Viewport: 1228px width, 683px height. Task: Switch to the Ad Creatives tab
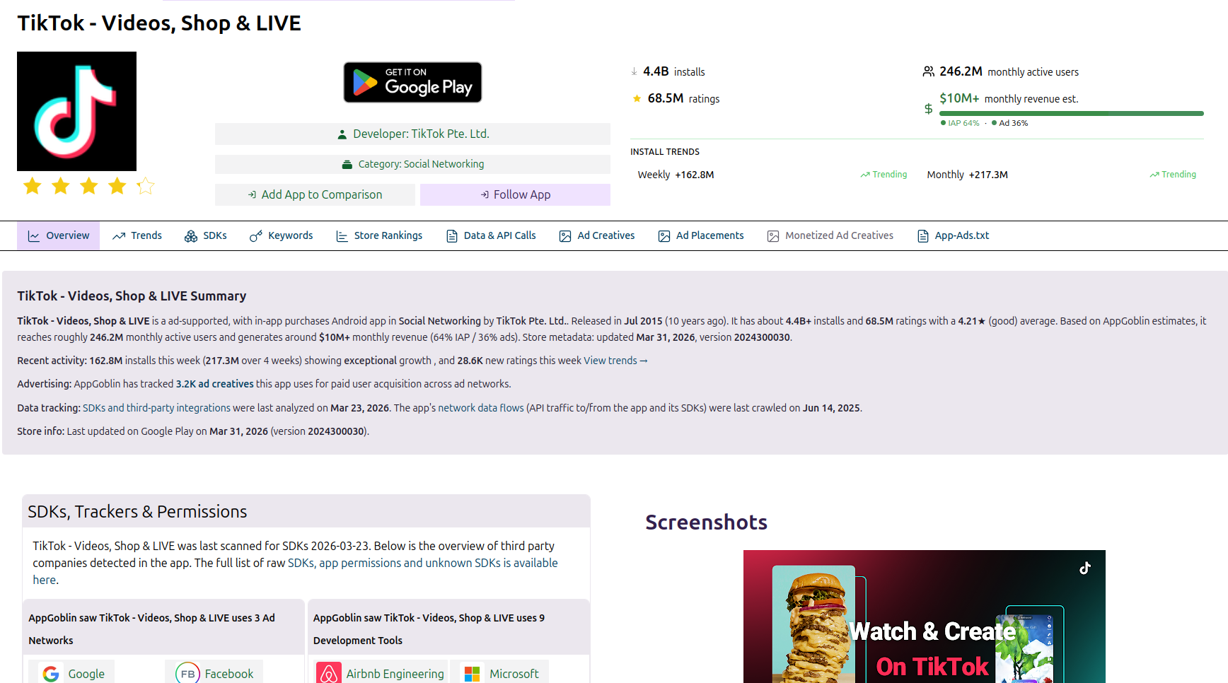(596, 235)
